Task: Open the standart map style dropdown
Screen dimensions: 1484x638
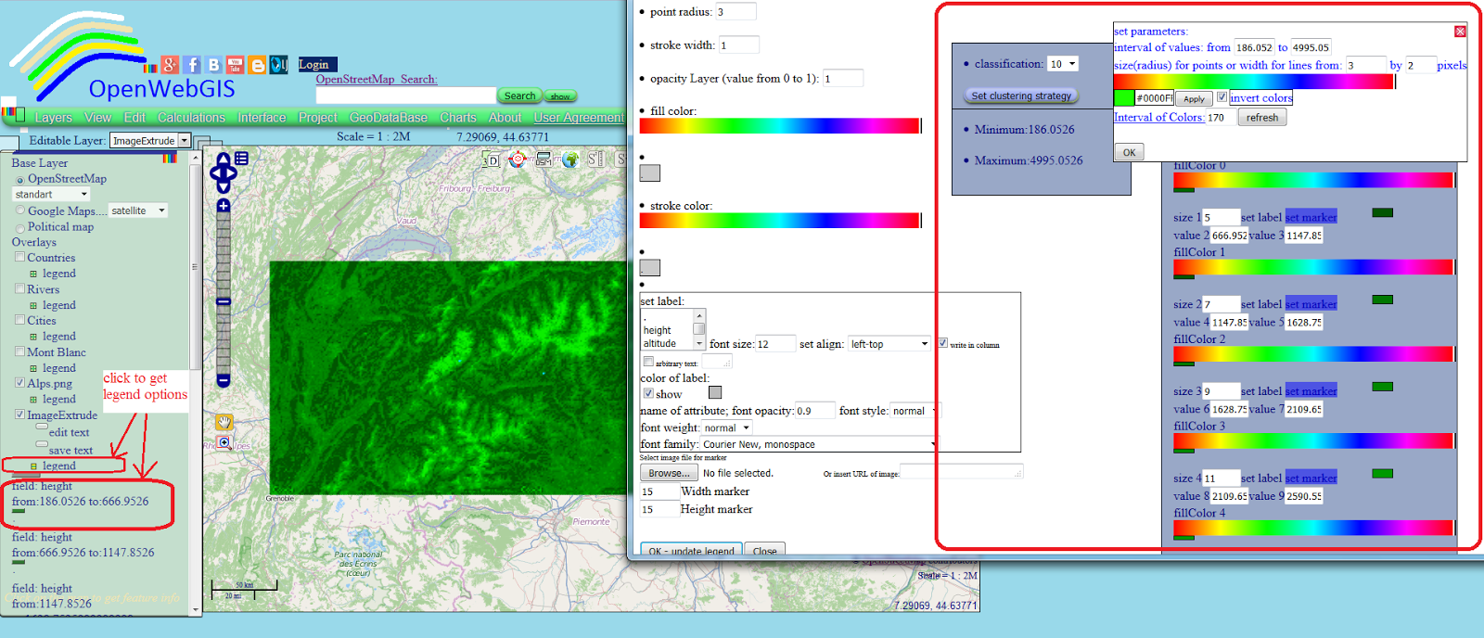Action: pyautogui.click(x=51, y=194)
